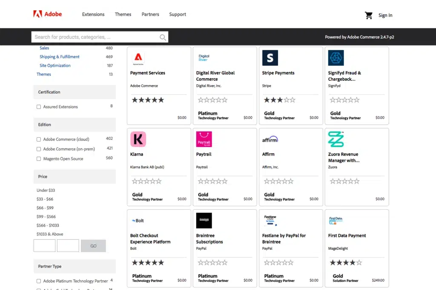Open the Themes menu in header
This screenshot has width=436, height=290.
coord(123,14)
